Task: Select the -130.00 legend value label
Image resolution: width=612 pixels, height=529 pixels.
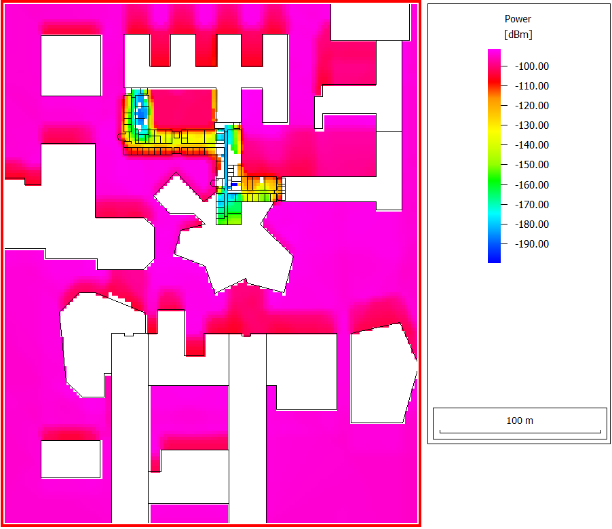Action: point(532,125)
